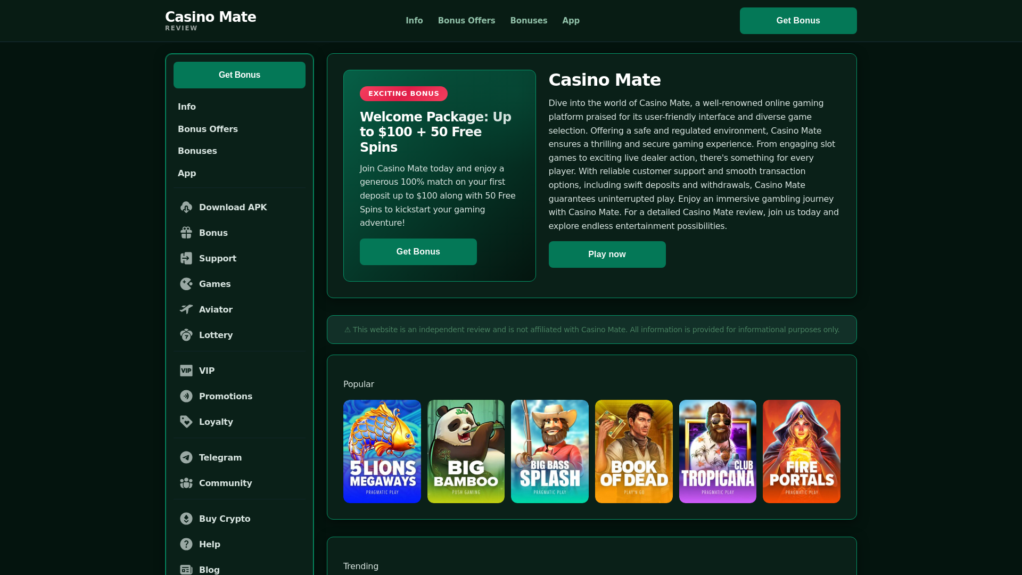Click the Casino Mate main heading

pos(605,80)
